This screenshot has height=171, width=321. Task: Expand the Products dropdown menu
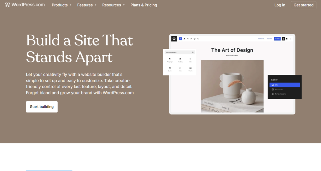point(61,5)
